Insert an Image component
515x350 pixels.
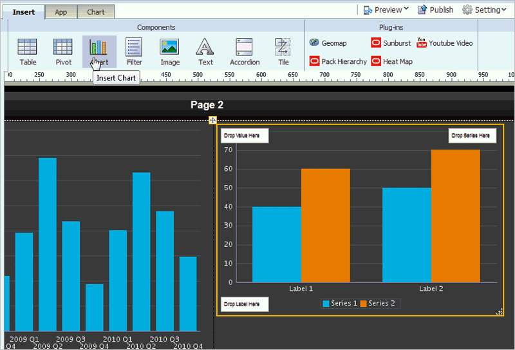[170, 52]
